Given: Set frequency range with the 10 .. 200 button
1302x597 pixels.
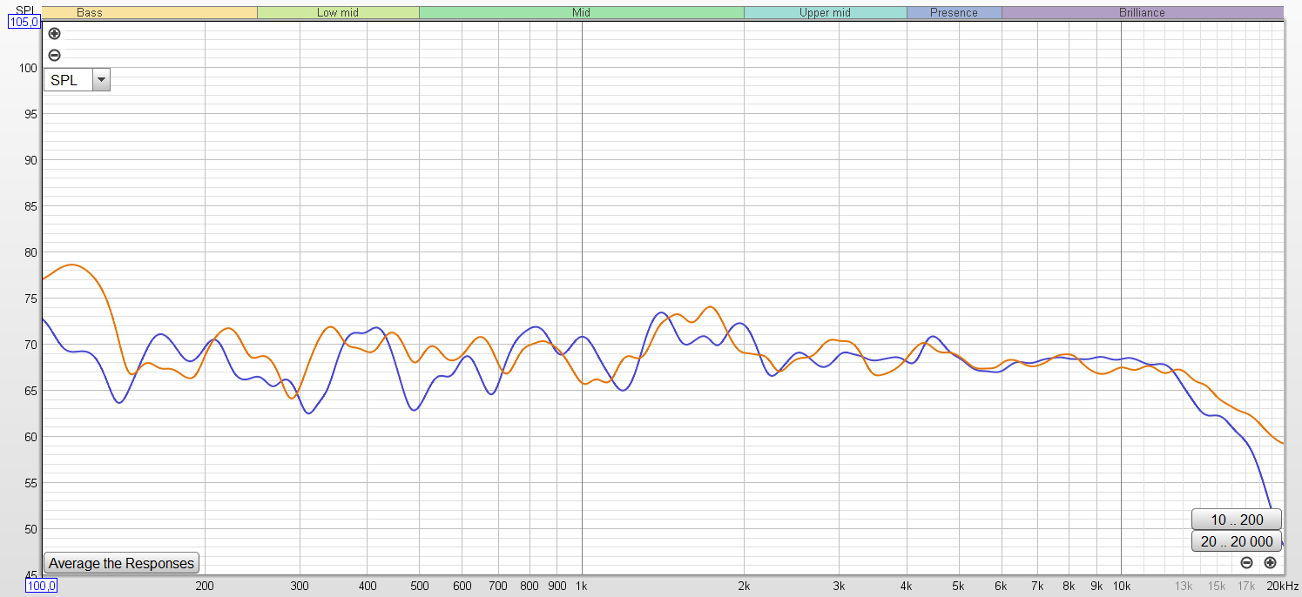Looking at the screenshot, I should pos(1237,520).
